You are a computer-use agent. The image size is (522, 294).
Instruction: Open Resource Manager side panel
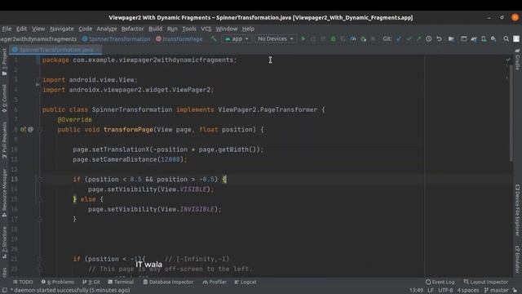click(x=4, y=194)
